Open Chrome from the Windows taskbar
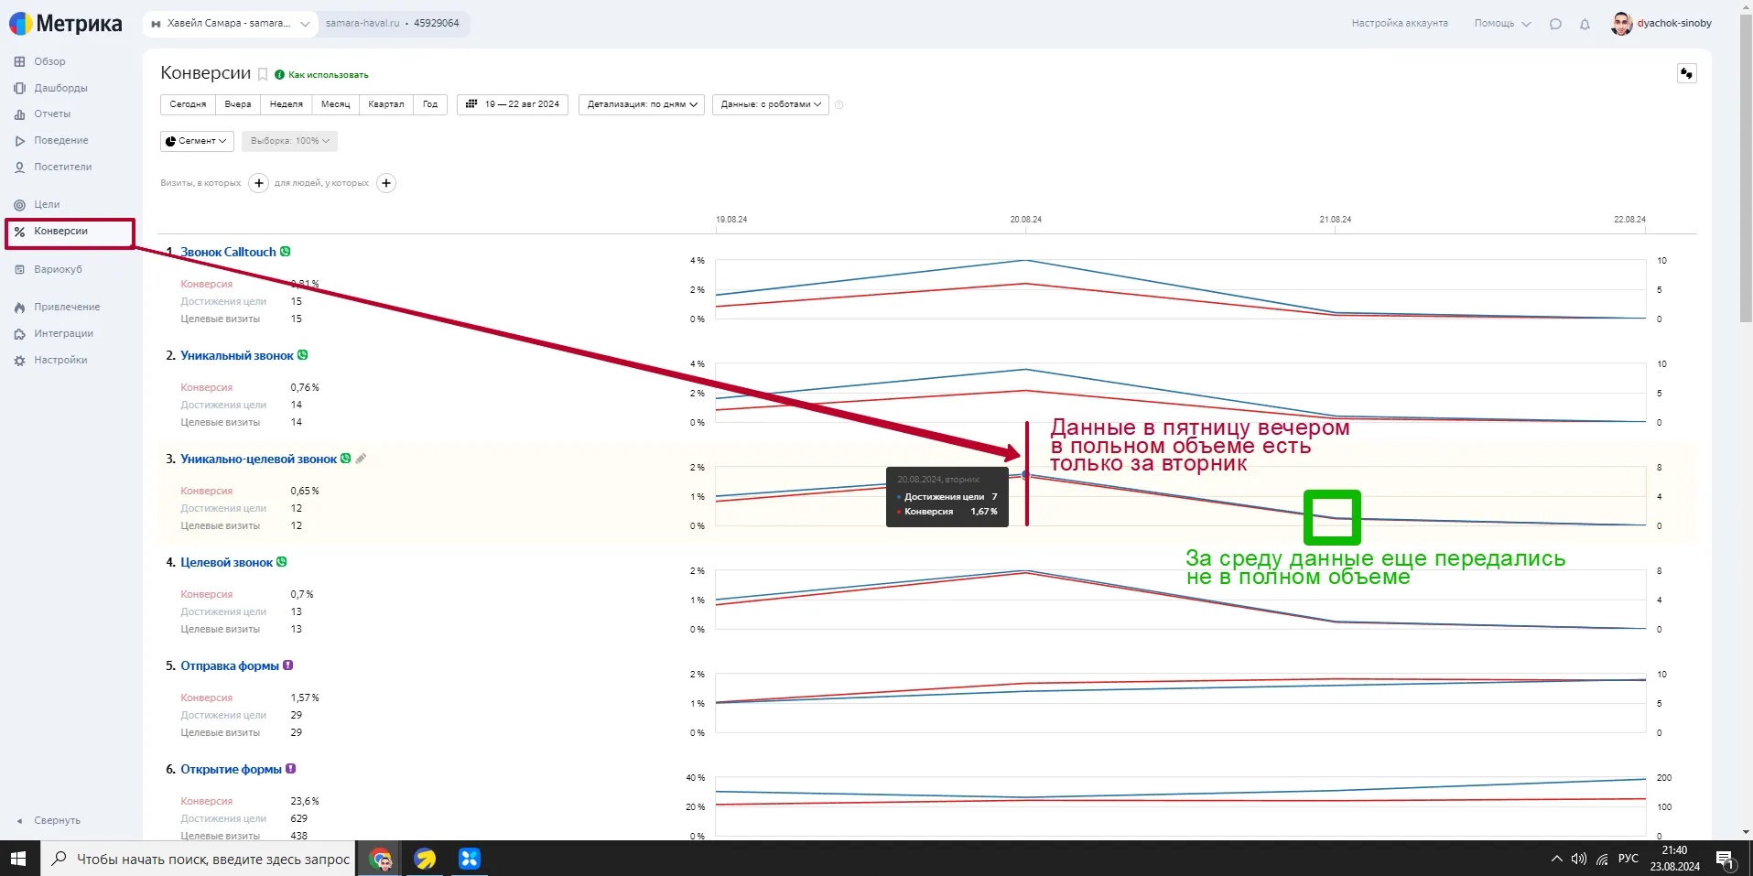The image size is (1753, 876). [380, 859]
